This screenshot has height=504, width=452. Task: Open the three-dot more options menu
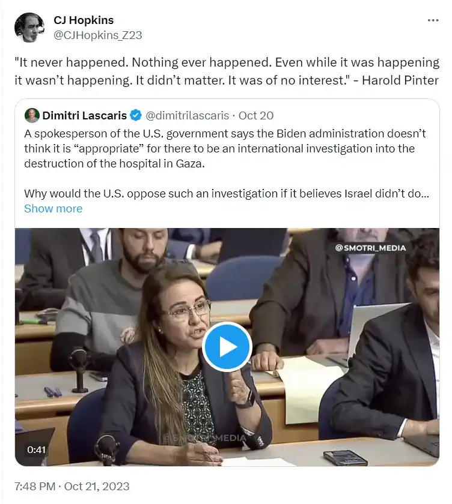[x=433, y=20]
